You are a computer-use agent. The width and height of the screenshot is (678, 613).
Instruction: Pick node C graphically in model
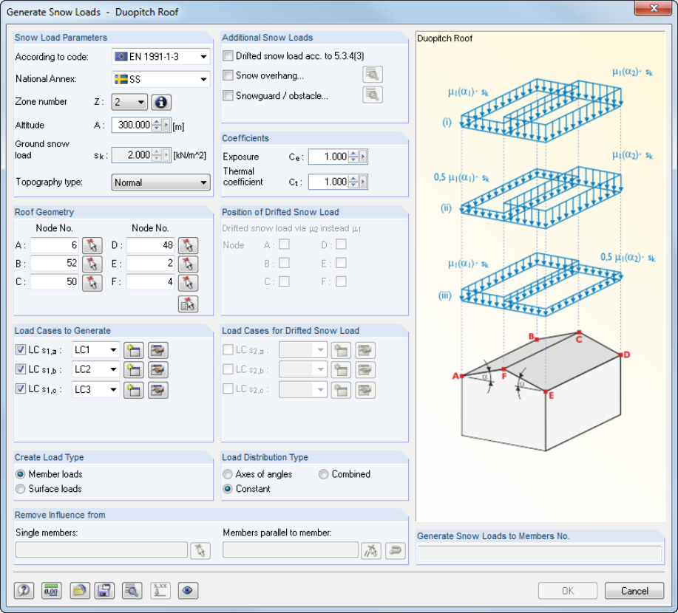click(x=92, y=283)
